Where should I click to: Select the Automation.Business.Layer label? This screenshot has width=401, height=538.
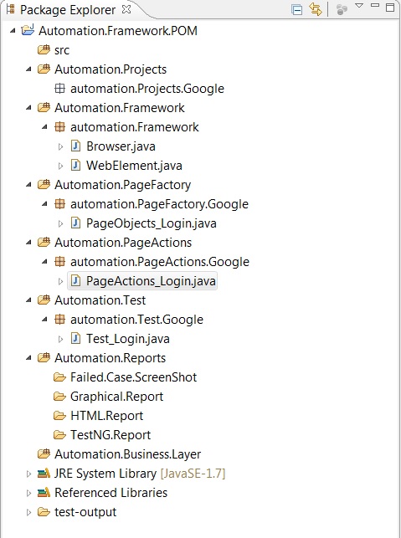coord(128,454)
